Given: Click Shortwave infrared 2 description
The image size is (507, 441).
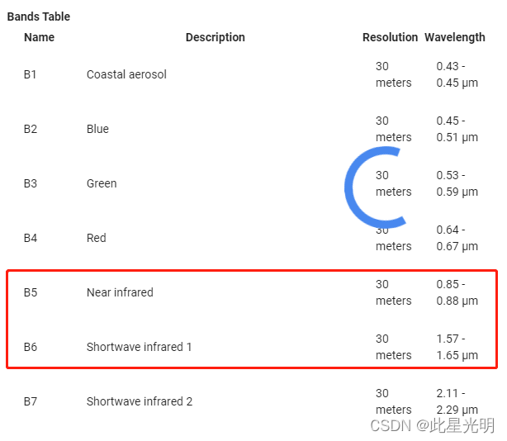Looking at the screenshot, I should pyautogui.click(x=140, y=401).
